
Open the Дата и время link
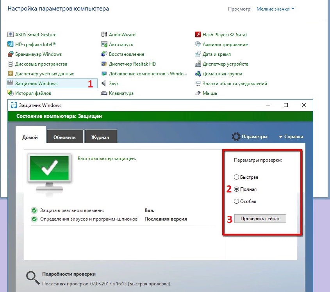click(217, 54)
